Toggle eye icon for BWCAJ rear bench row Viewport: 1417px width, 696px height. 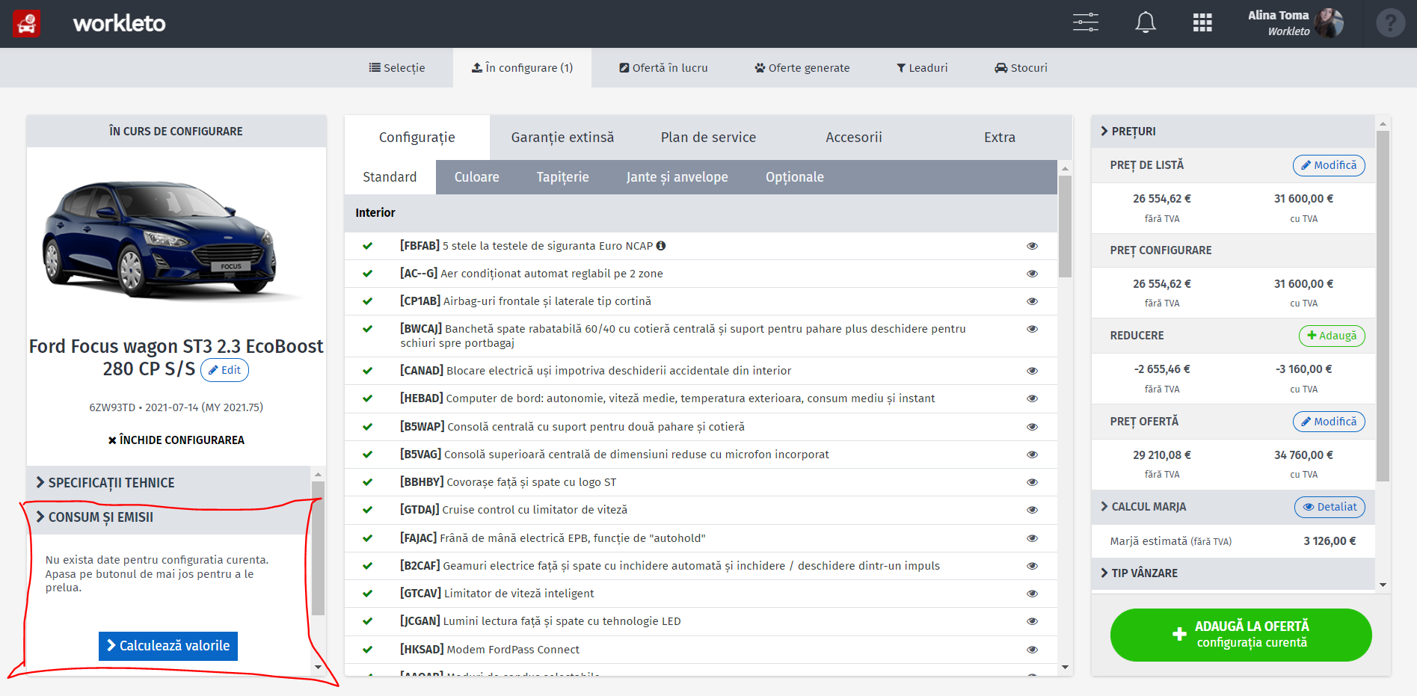1032,329
